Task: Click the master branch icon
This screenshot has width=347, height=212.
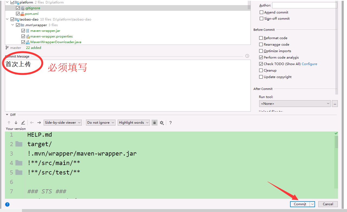Action: pos(7,48)
